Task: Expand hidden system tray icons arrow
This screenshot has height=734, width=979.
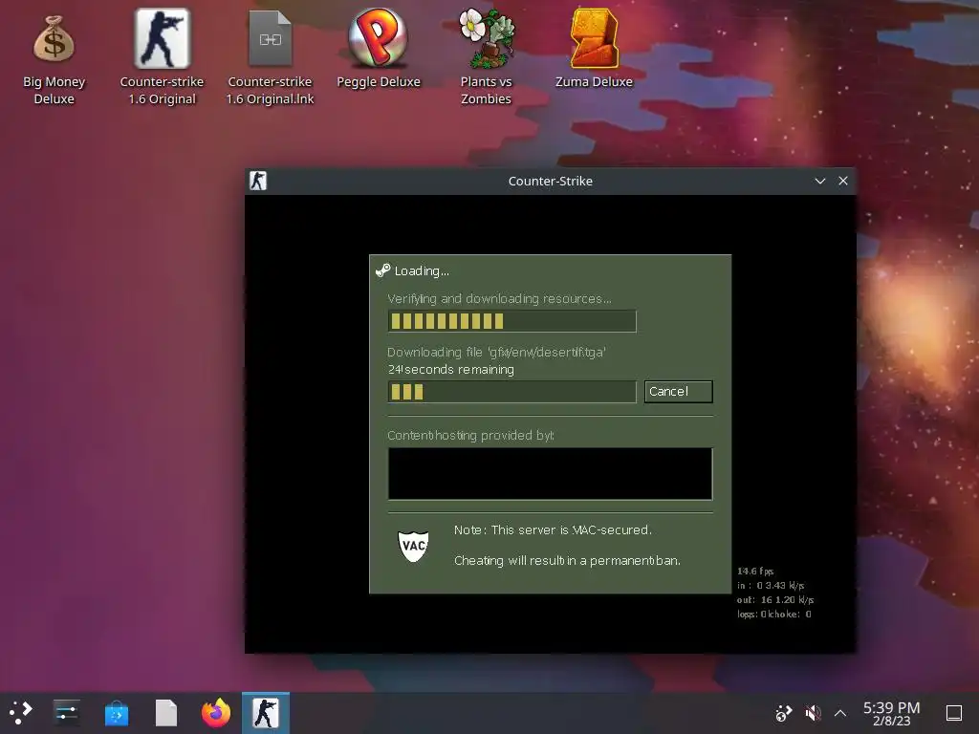Action: point(840,713)
